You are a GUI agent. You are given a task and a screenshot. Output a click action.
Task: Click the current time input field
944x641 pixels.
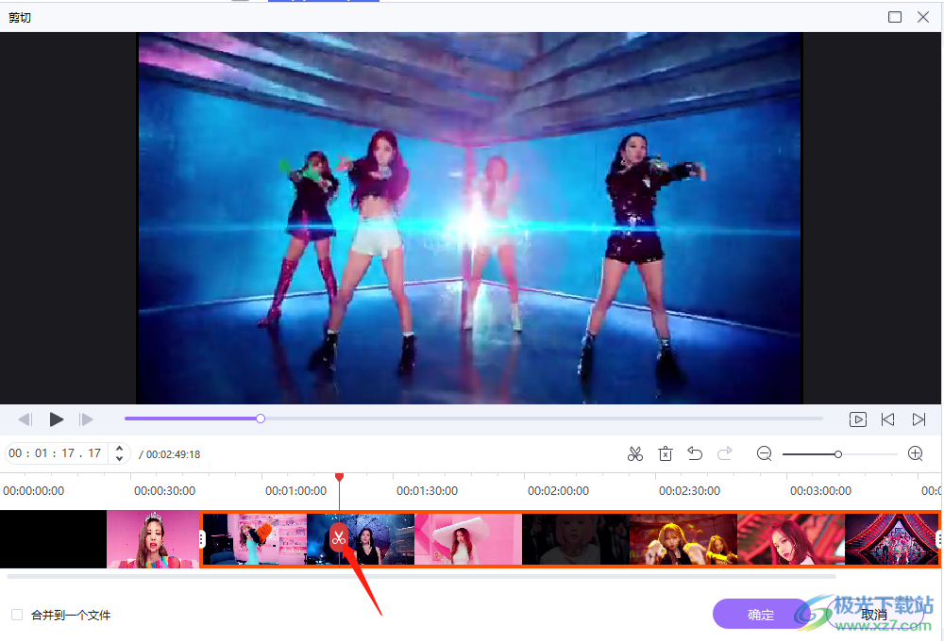[56, 453]
